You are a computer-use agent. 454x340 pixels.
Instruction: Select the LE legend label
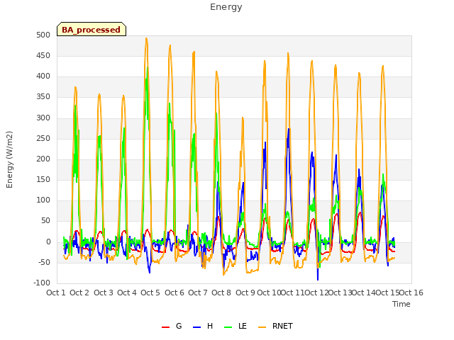click(243, 326)
